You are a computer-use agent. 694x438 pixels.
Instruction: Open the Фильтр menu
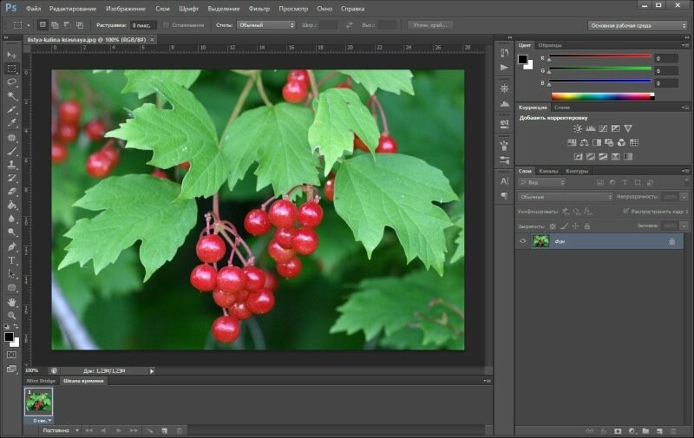coord(259,8)
